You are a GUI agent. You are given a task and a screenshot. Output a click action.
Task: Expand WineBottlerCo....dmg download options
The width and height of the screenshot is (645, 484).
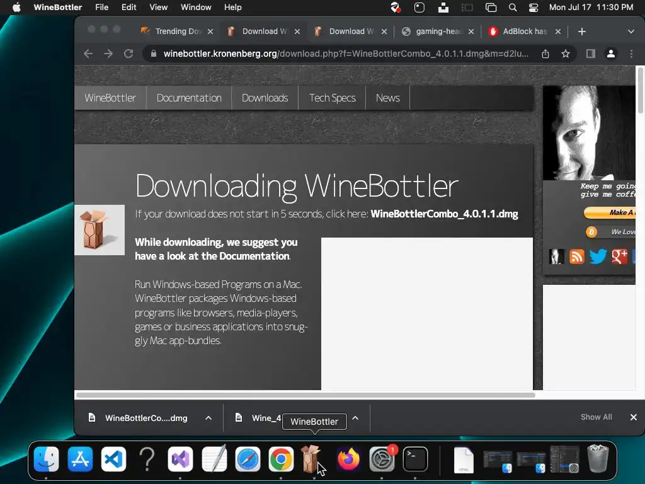coord(208,418)
